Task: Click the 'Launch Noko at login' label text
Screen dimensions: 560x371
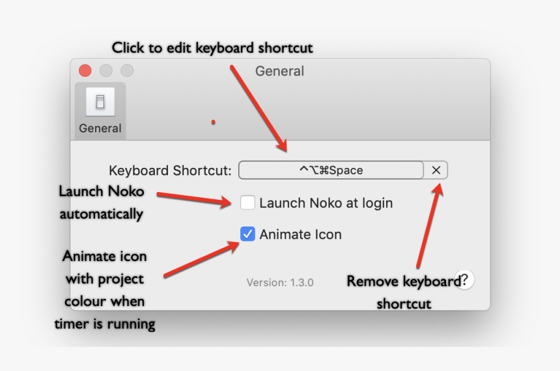Action: [x=326, y=203]
